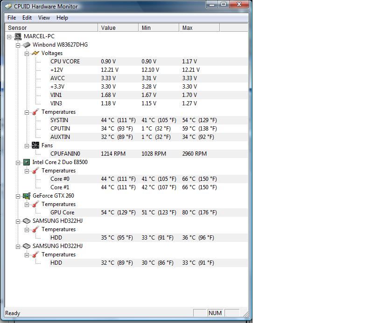The width and height of the screenshot is (392, 323).
Task: Select HDD row reading 32 °C
Action: 149,263
